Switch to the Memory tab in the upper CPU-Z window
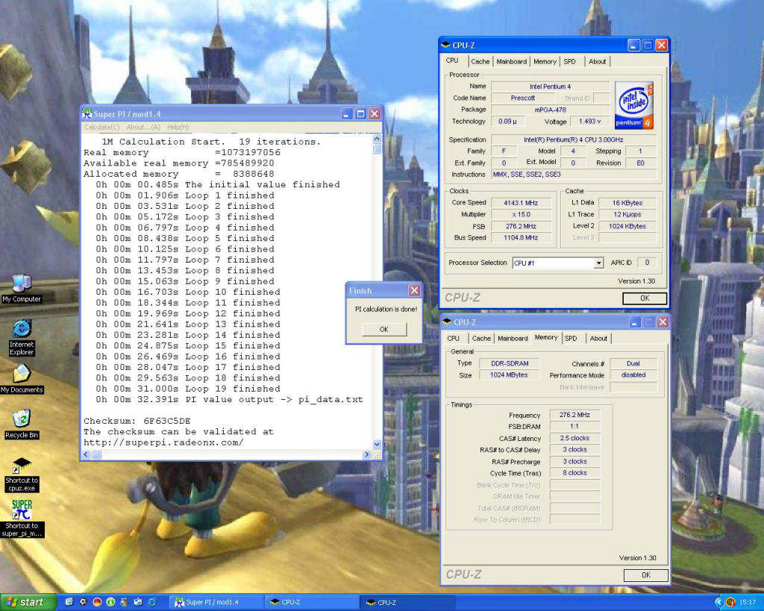Image resolution: width=764 pixels, height=611 pixels. coord(545,61)
